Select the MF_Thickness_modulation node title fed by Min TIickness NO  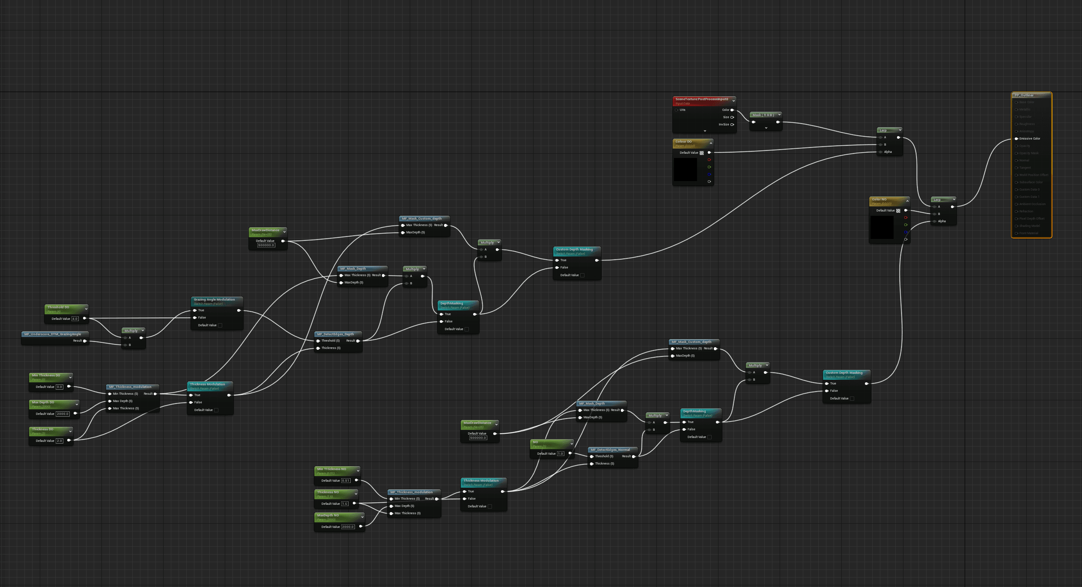(411, 492)
